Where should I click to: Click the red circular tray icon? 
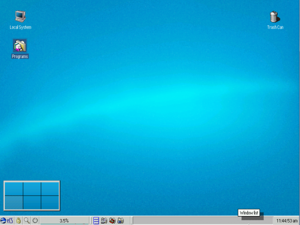pyautogui.click(x=112, y=220)
